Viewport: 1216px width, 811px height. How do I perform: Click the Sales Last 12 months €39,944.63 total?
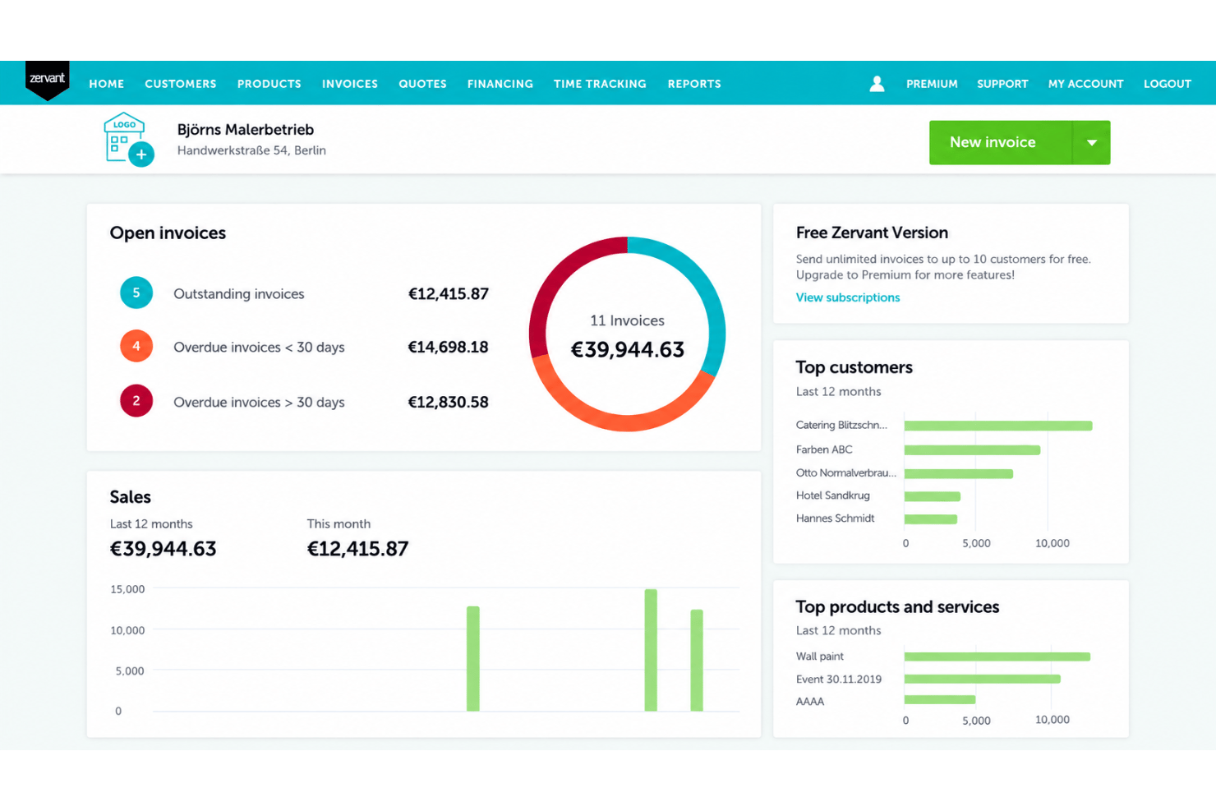point(163,549)
